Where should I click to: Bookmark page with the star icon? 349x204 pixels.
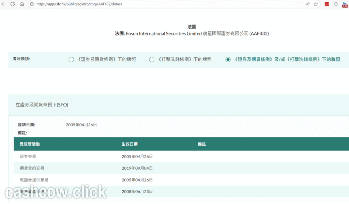(x=316, y=4)
